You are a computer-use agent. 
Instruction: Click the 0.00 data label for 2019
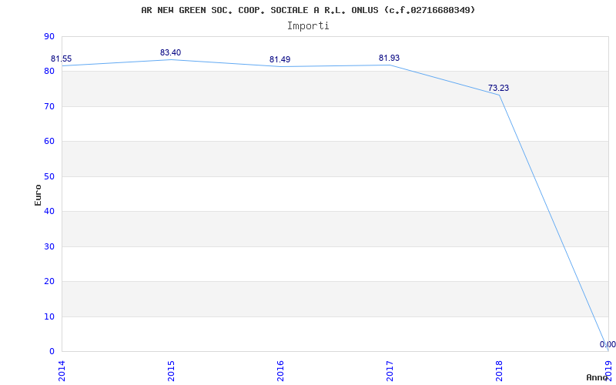(x=608, y=344)
